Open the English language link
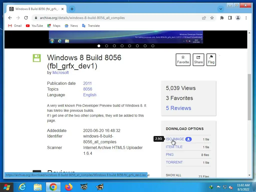 pyautogui.click(x=90, y=95)
